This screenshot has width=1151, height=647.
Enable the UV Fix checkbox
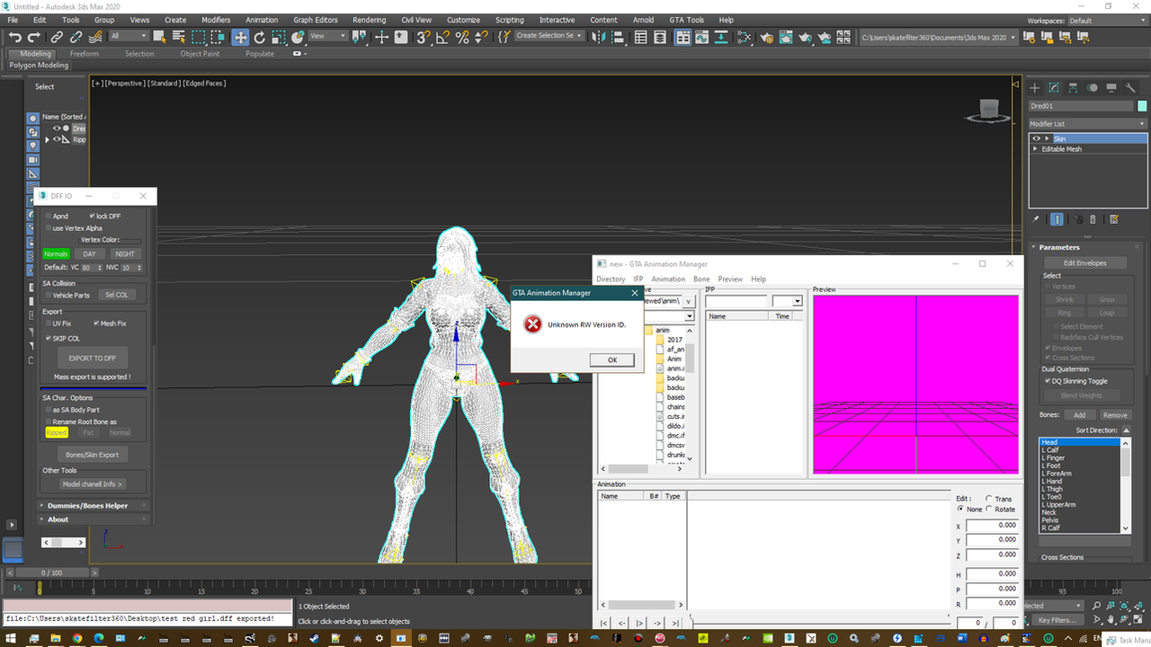pos(49,323)
